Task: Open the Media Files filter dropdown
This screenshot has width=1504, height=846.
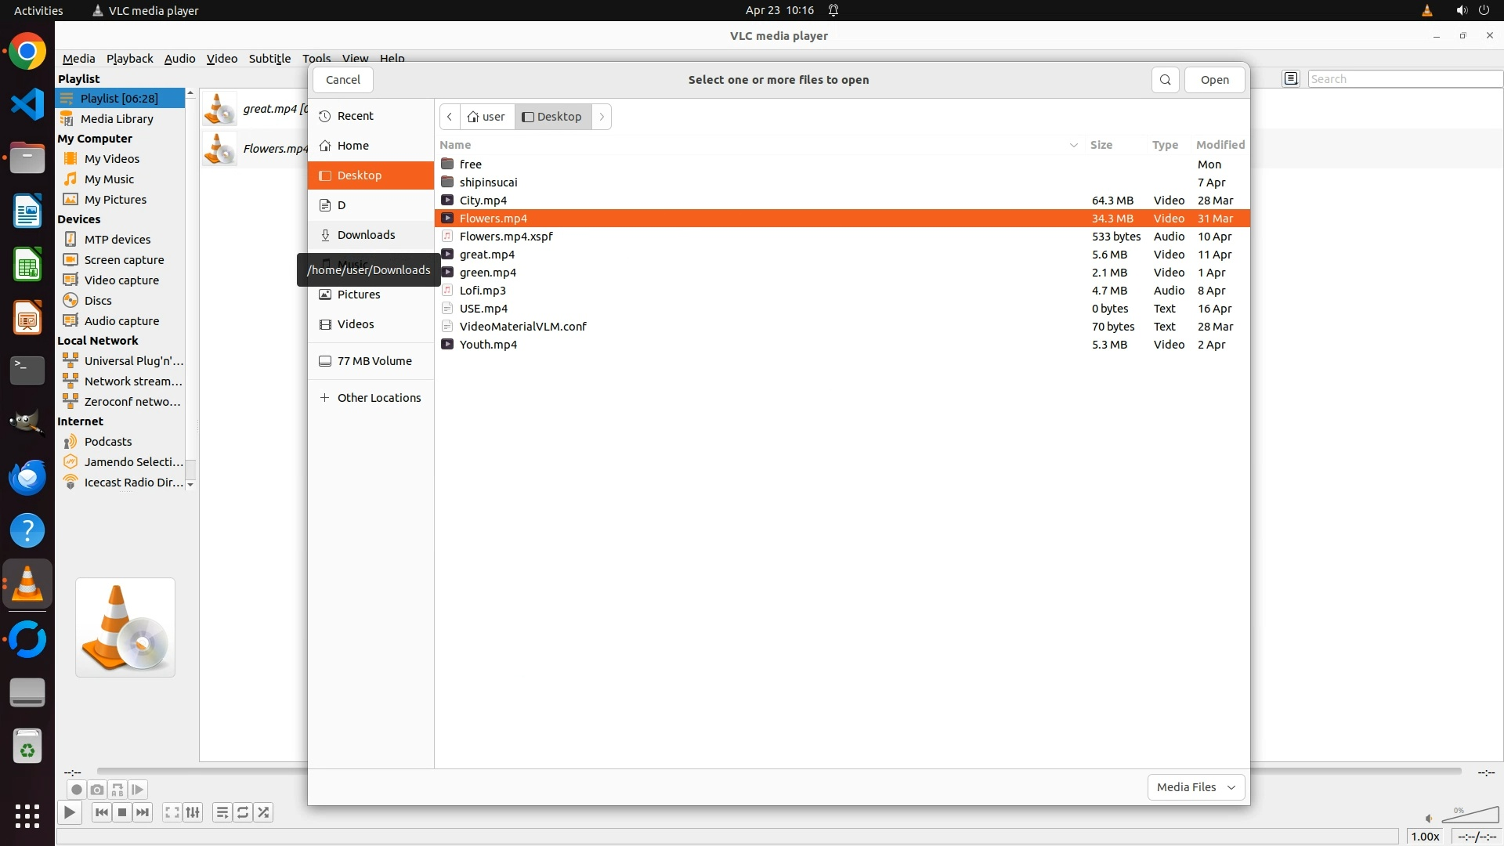Action: pos(1195,786)
